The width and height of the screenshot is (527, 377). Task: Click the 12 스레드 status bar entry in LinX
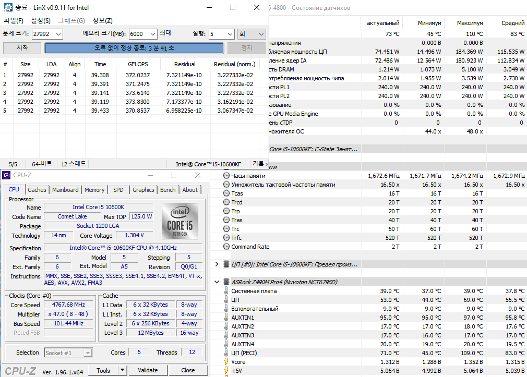(x=73, y=164)
